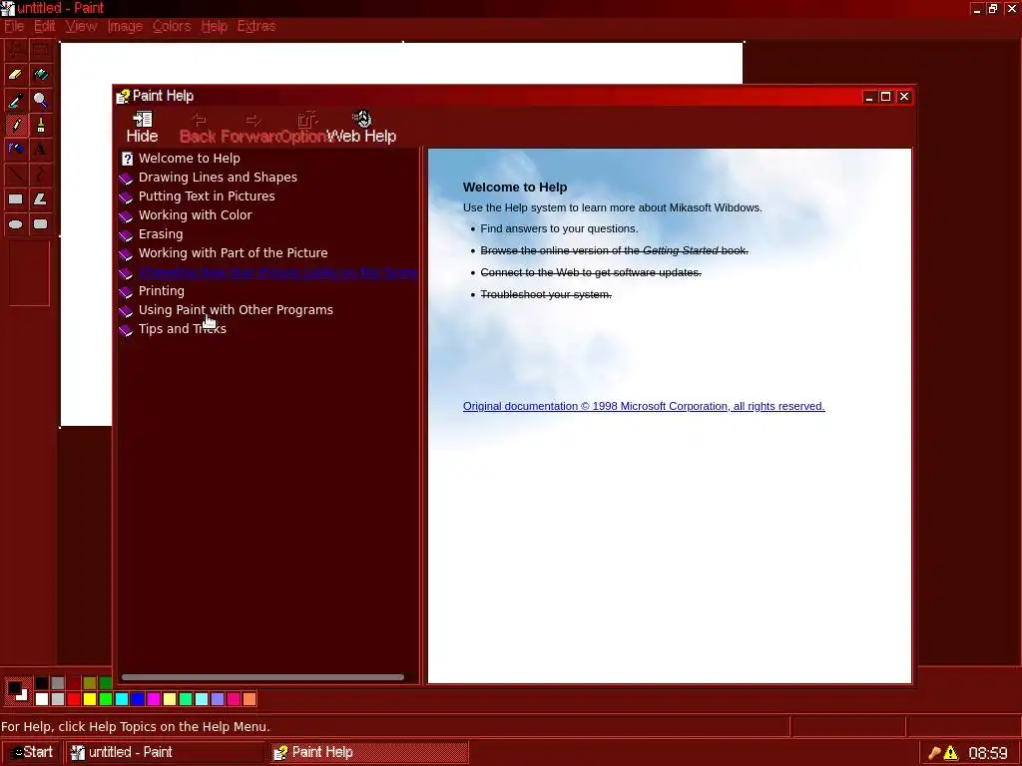Open Web Help from the help toolbar
The width and height of the screenshot is (1022, 766).
coord(361,127)
